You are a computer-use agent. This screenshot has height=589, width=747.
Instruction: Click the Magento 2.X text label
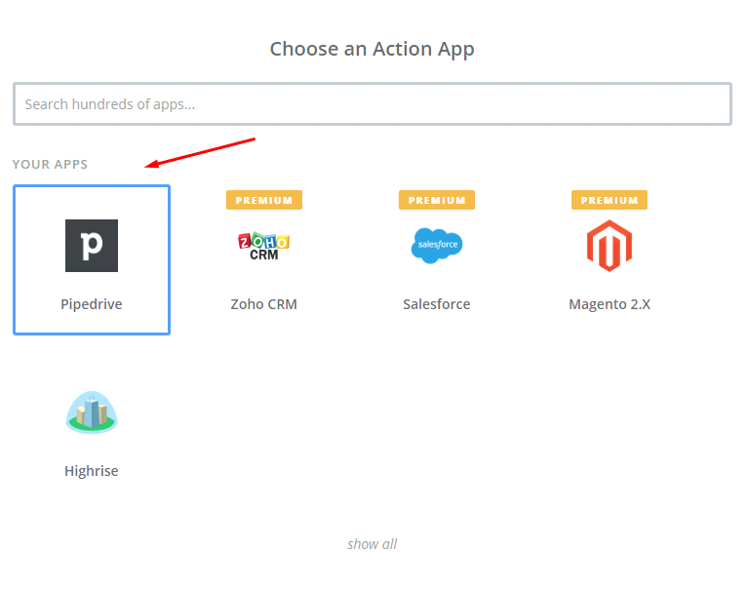click(609, 304)
